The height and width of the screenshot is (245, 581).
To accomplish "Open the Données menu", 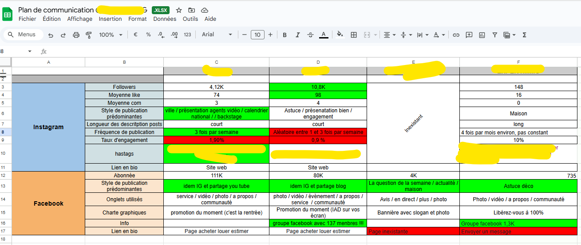I will click(165, 19).
